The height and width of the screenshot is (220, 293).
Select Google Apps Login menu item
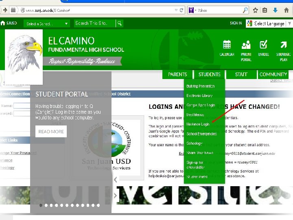(201, 105)
